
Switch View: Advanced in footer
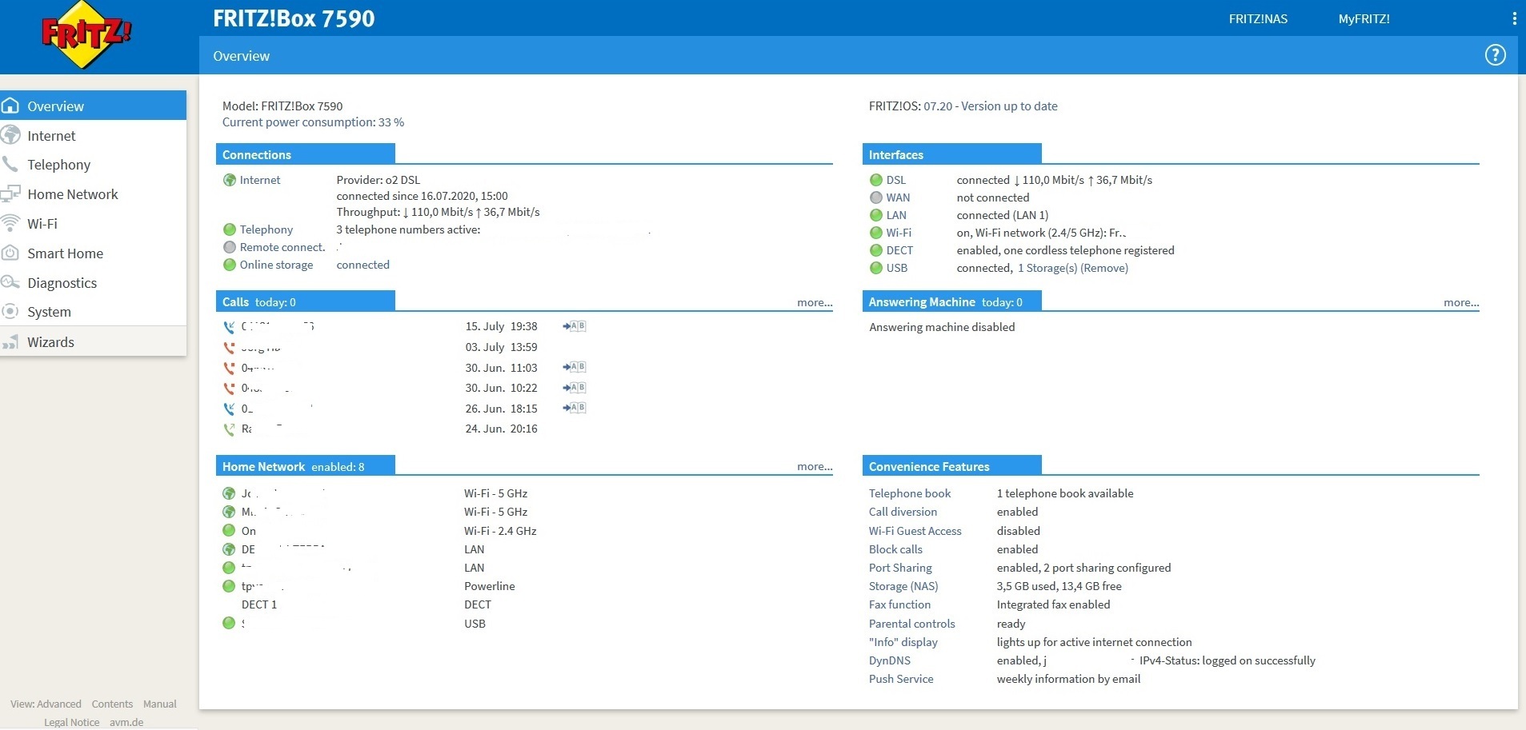pos(46,704)
